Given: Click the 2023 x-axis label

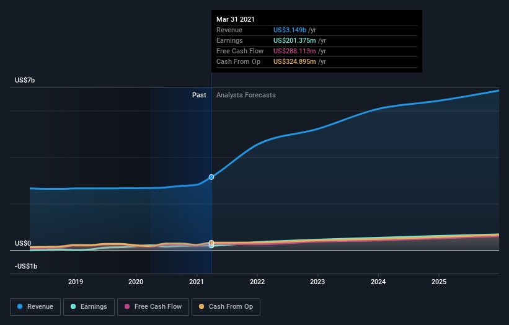Looking at the screenshot, I should point(317,282).
